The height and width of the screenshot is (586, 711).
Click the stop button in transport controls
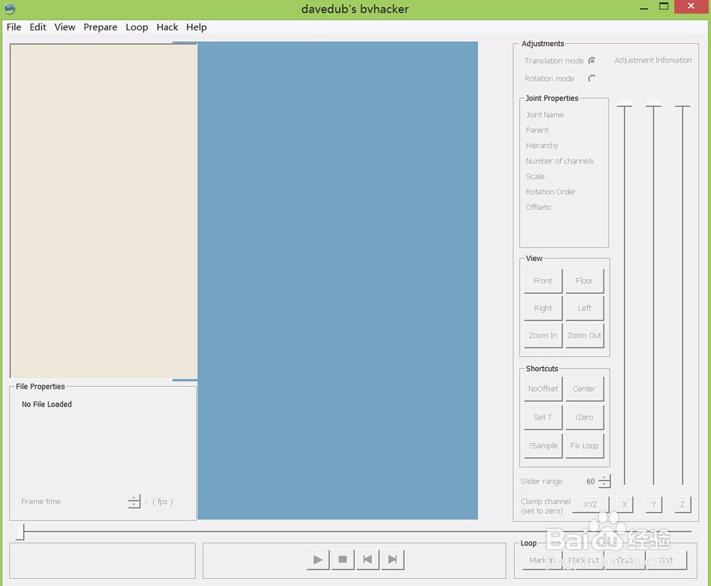pos(343,560)
